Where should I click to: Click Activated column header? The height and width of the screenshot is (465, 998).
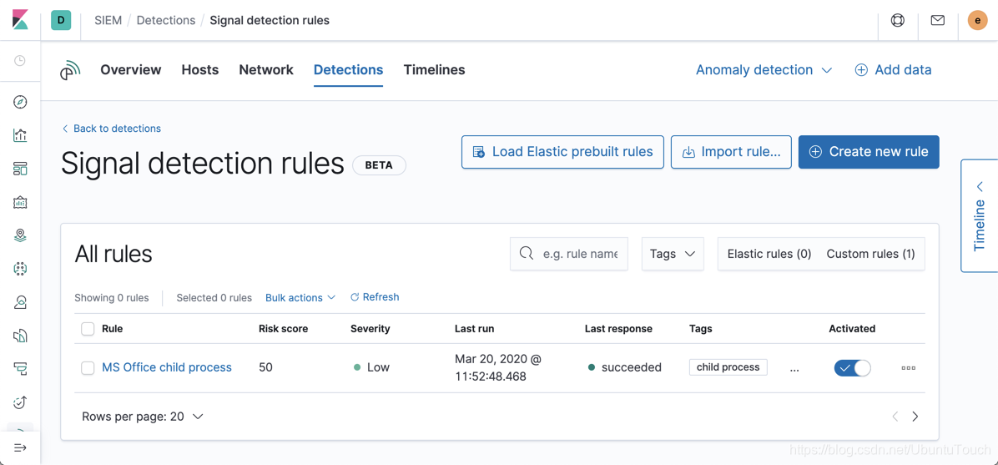[x=852, y=329]
